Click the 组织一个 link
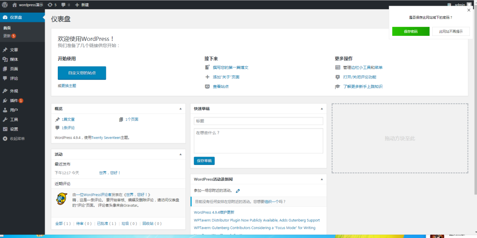 click(272, 202)
